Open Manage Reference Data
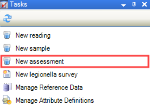The height and width of the screenshot is (108, 150). [x=49, y=87]
